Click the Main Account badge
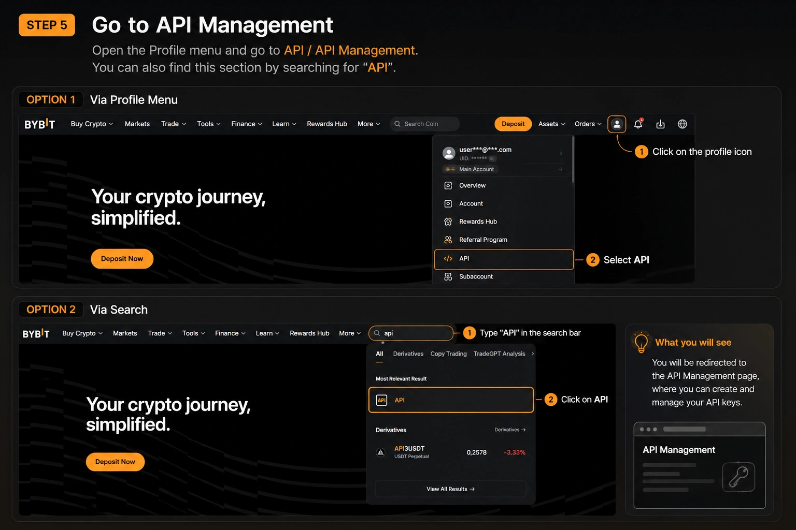 pyautogui.click(x=470, y=169)
